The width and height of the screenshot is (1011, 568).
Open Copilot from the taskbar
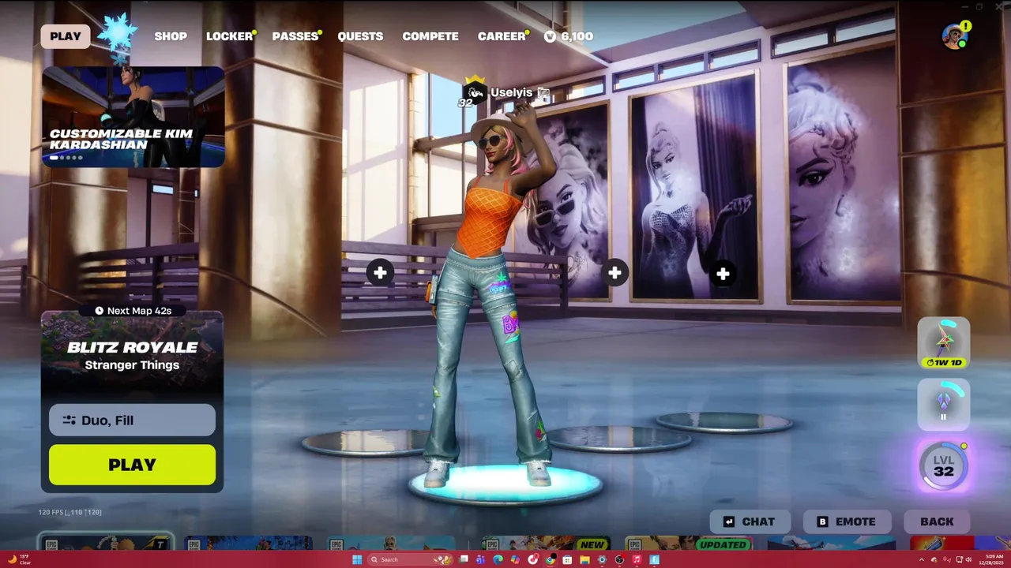coord(515,559)
